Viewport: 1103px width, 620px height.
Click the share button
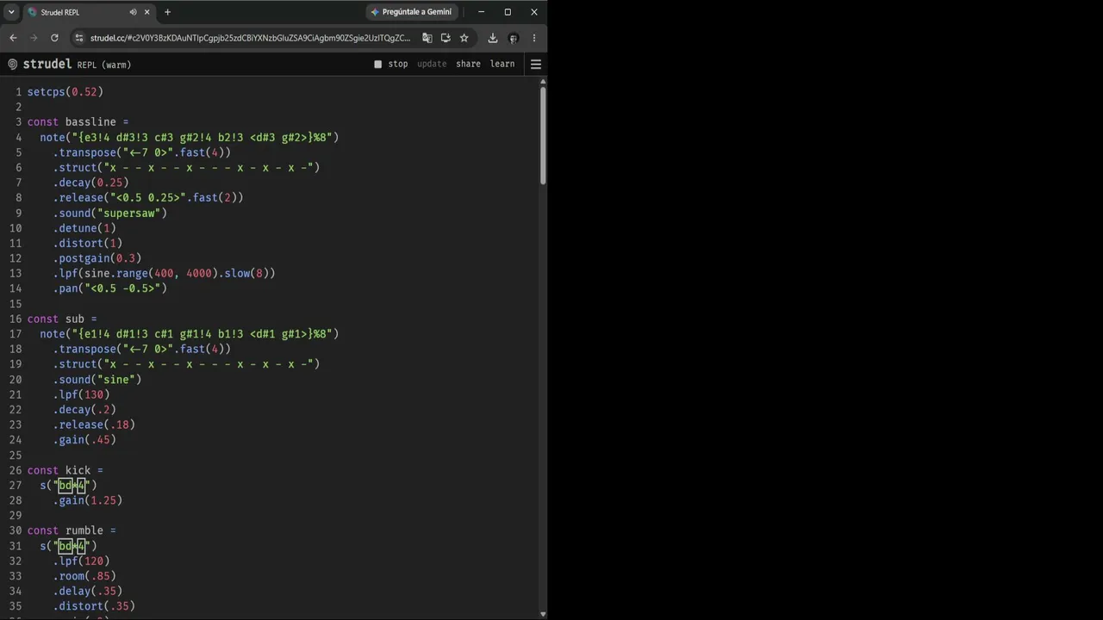(468, 64)
